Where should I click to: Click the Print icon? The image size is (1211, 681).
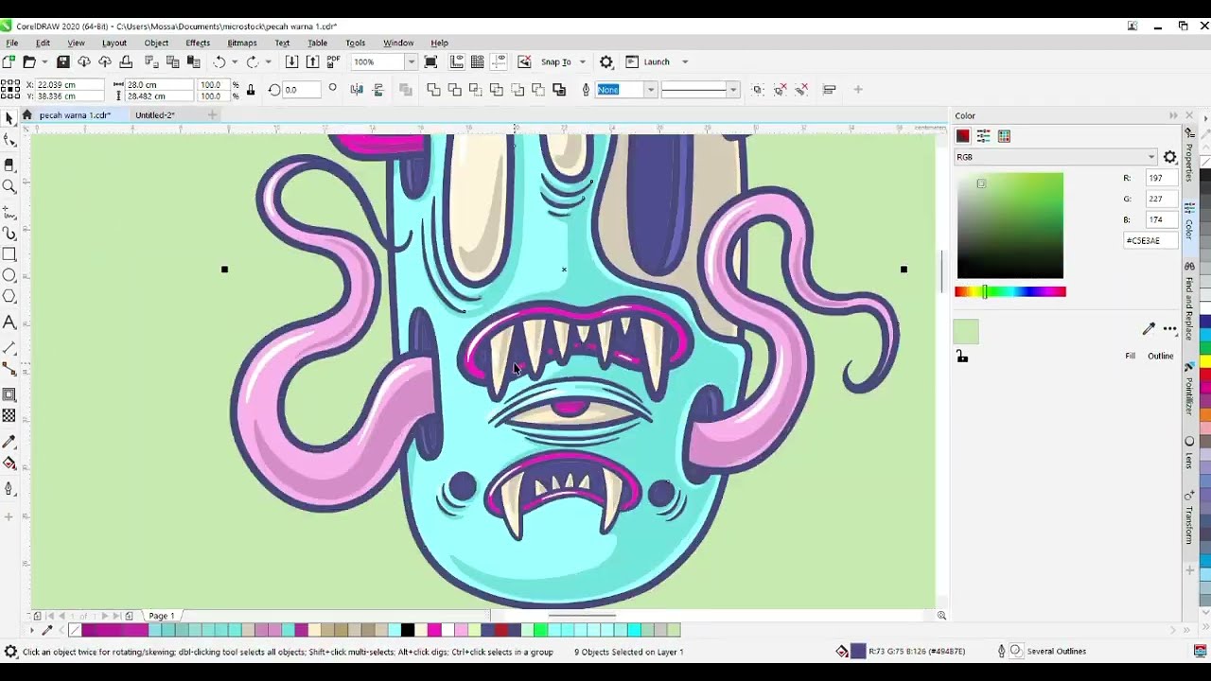tap(126, 62)
